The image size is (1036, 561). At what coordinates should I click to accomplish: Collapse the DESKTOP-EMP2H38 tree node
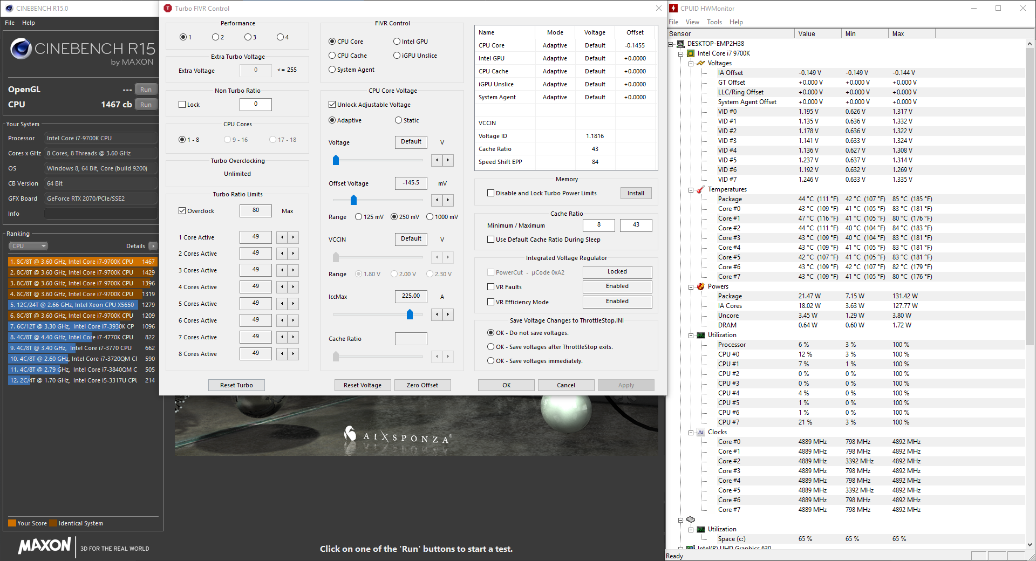[671, 44]
